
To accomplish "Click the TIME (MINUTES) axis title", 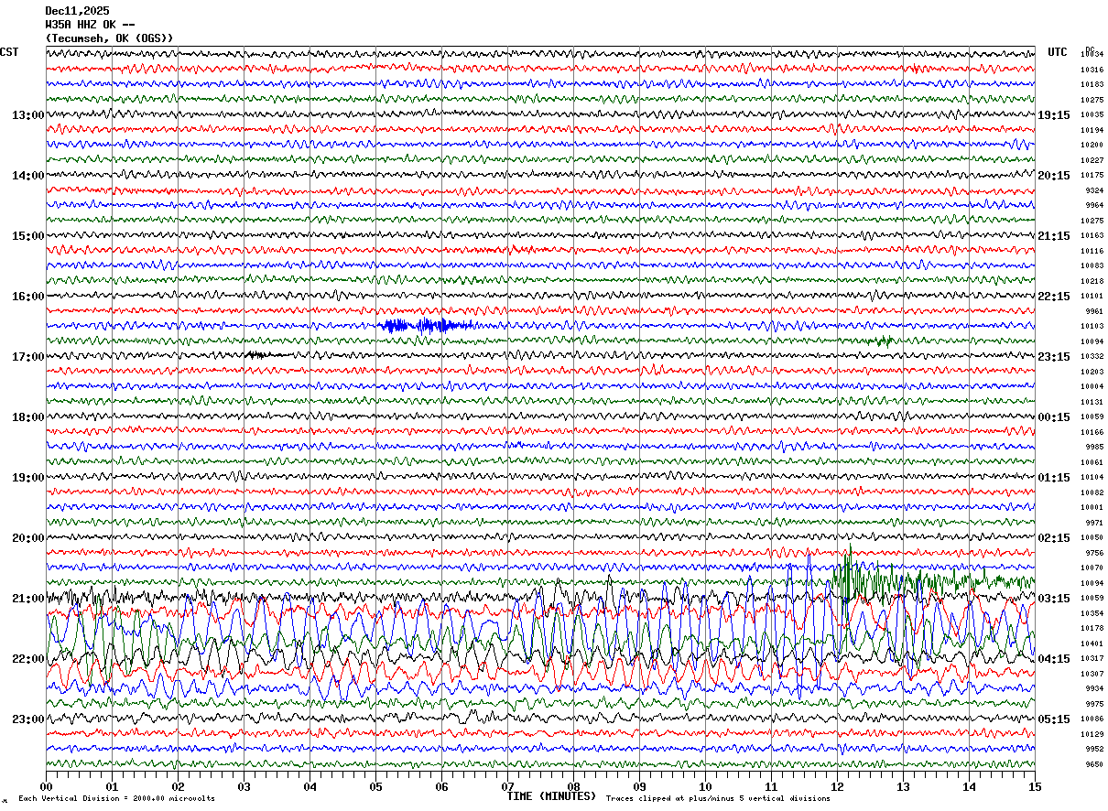I will click(x=551, y=796).
